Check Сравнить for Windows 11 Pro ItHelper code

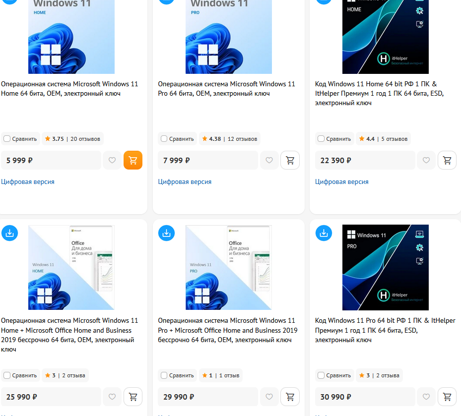coord(321,375)
